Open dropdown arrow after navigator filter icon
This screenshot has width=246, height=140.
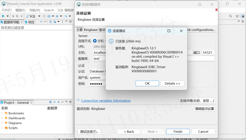coord(59,22)
